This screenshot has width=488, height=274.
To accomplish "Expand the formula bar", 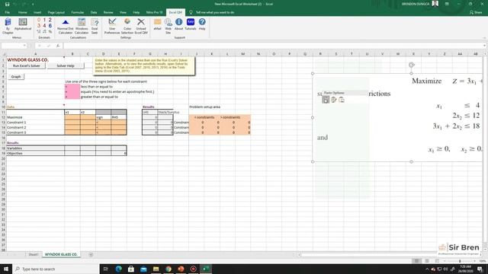I will [x=485, y=46].
